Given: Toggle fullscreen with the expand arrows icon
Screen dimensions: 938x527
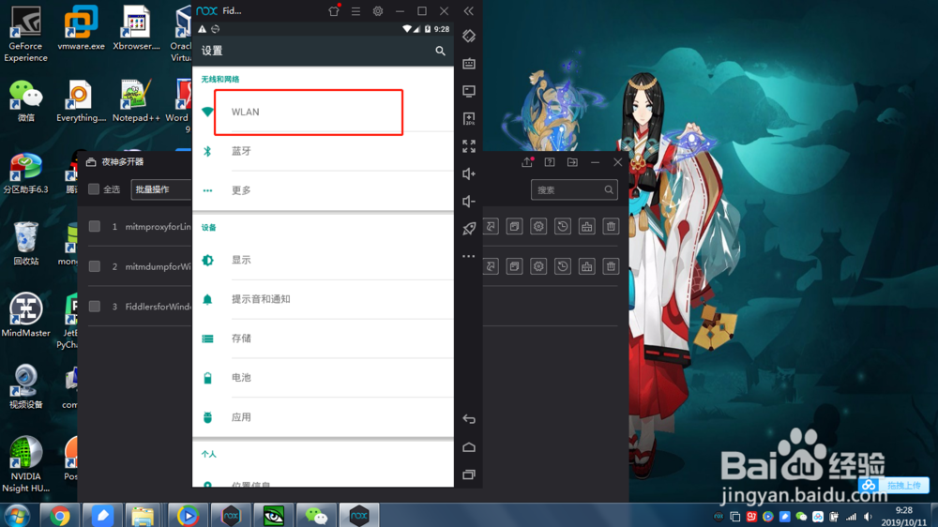Looking at the screenshot, I should [x=469, y=146].
